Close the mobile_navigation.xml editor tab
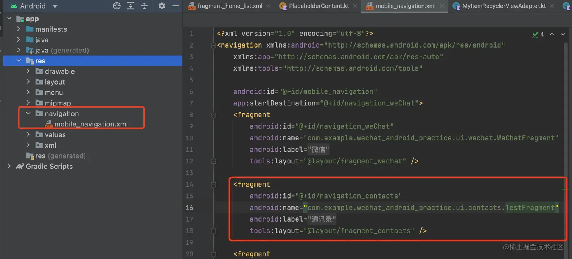572x259 pixels. pos(442,6)
